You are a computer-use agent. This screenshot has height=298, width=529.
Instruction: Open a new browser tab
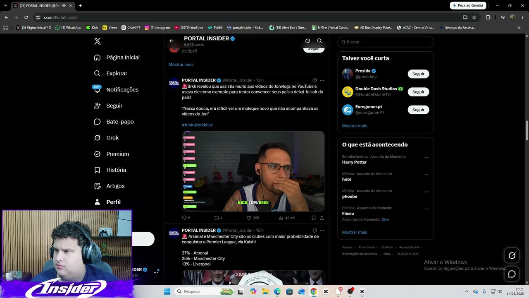(80, 6)
